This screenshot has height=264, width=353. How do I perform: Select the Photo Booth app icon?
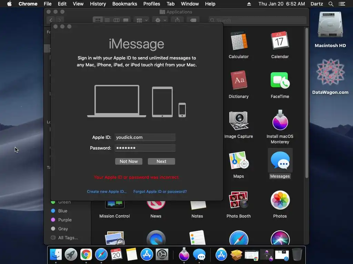point(239,200)
